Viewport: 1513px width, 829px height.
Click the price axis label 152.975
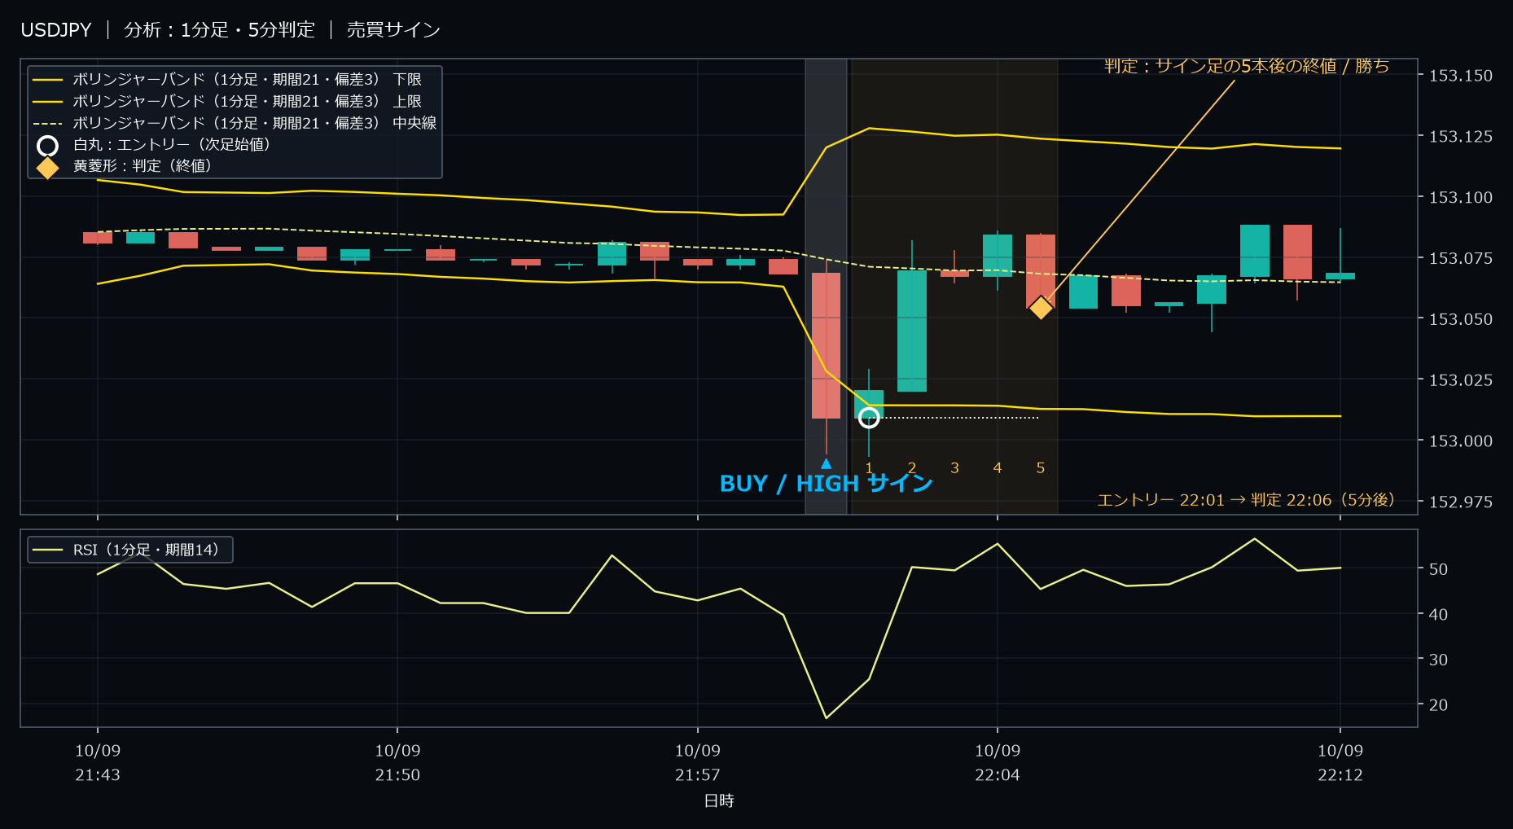(1461, 502)
